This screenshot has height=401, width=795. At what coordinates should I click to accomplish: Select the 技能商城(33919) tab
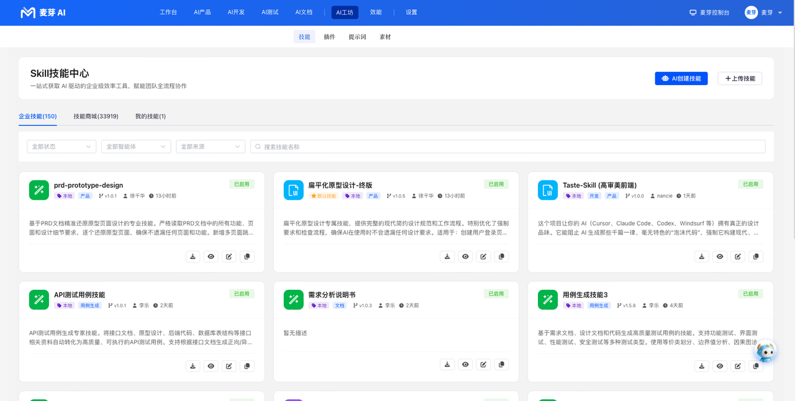[x=96, y=116]
